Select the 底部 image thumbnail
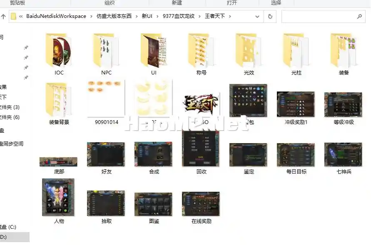Viewport: 371px width, 245px height. tap(58, 162)
